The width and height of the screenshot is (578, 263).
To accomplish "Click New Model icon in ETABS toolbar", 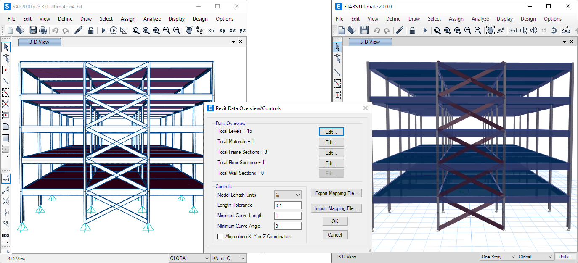I will 342,30.
